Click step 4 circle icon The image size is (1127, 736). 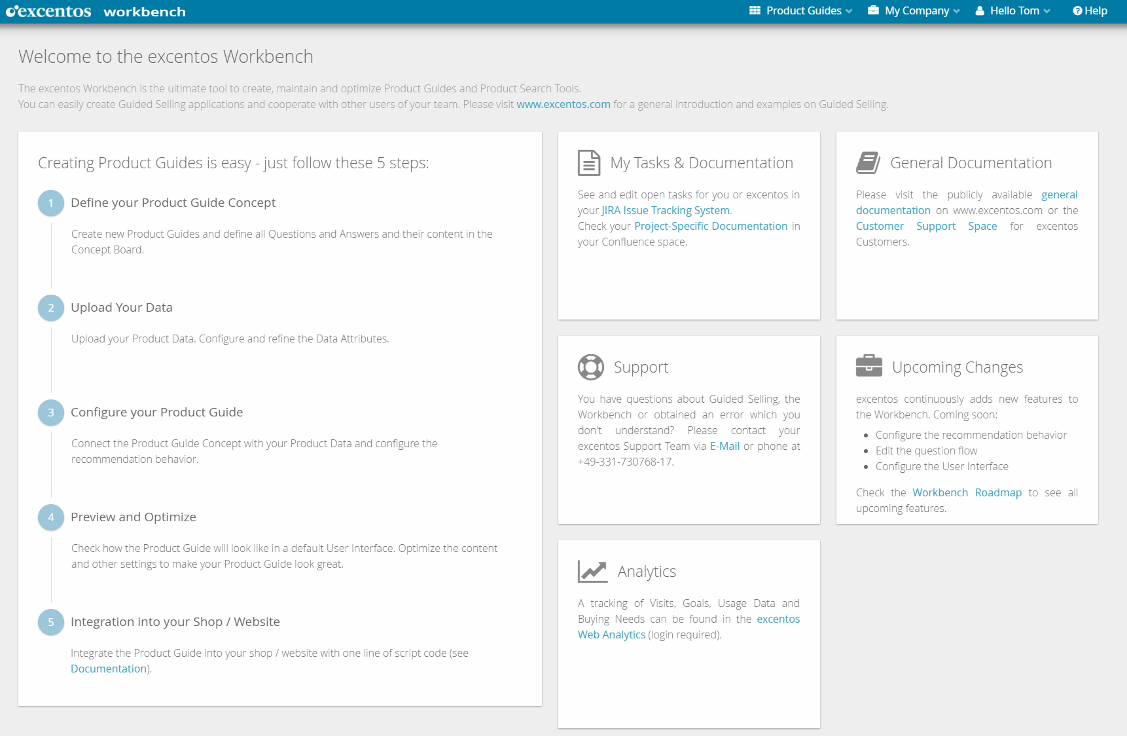coord(51,517)
